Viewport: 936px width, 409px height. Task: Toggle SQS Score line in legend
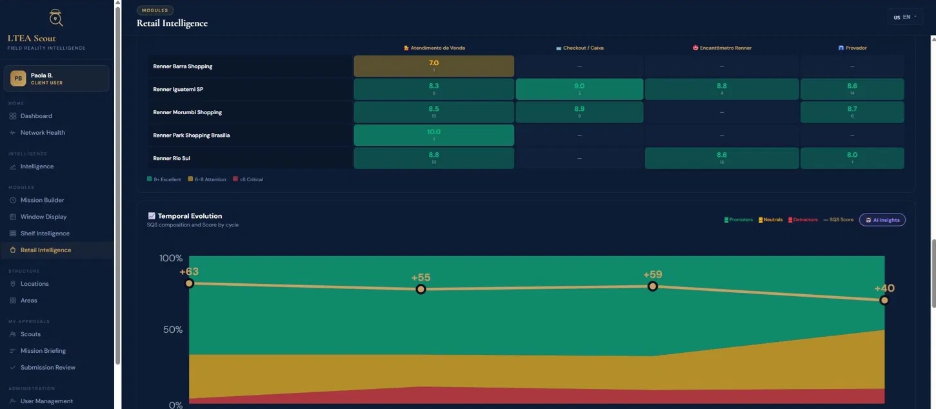coord(838,220)
